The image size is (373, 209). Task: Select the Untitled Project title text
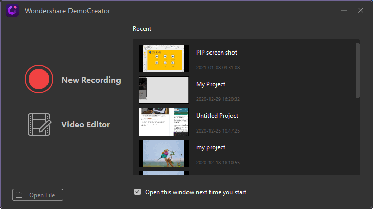pos(217,116)
